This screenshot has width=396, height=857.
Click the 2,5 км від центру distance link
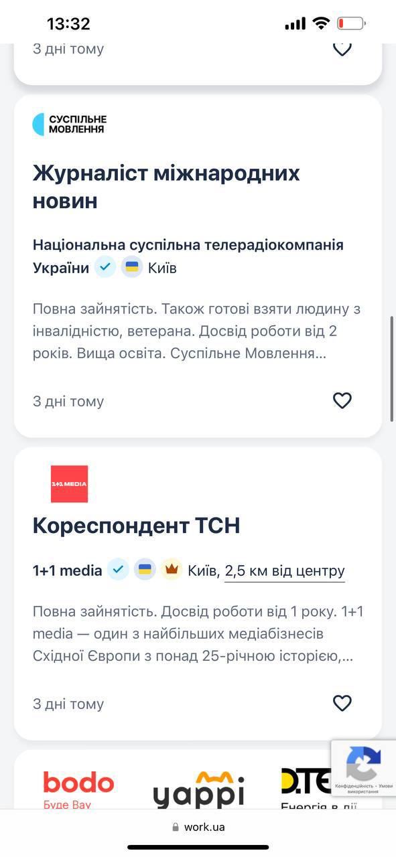click(285, 571)
